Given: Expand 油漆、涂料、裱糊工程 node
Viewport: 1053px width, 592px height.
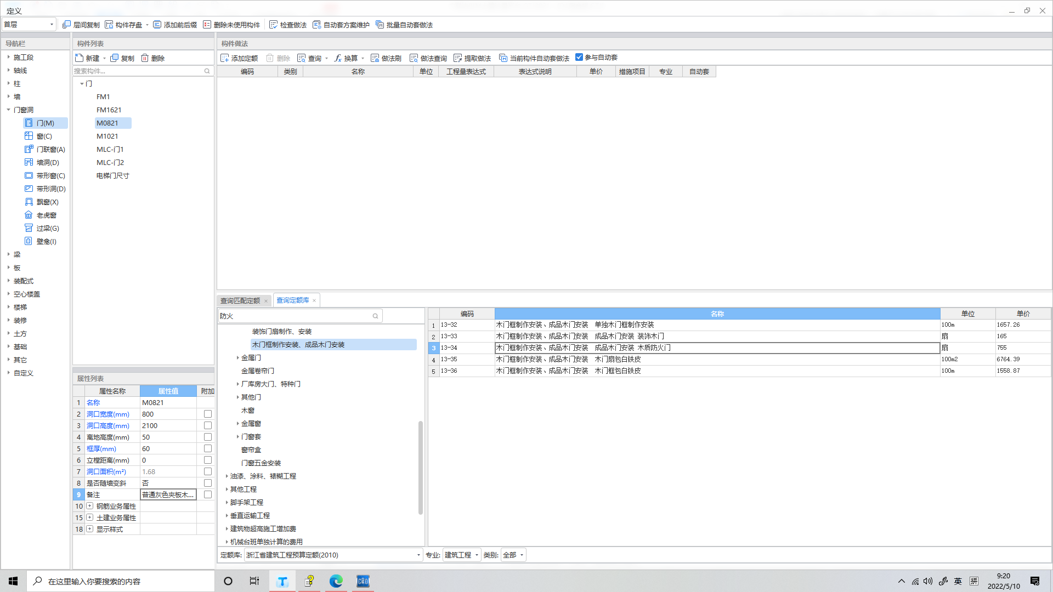Looking at the screenshot, I should pos(227,476).
